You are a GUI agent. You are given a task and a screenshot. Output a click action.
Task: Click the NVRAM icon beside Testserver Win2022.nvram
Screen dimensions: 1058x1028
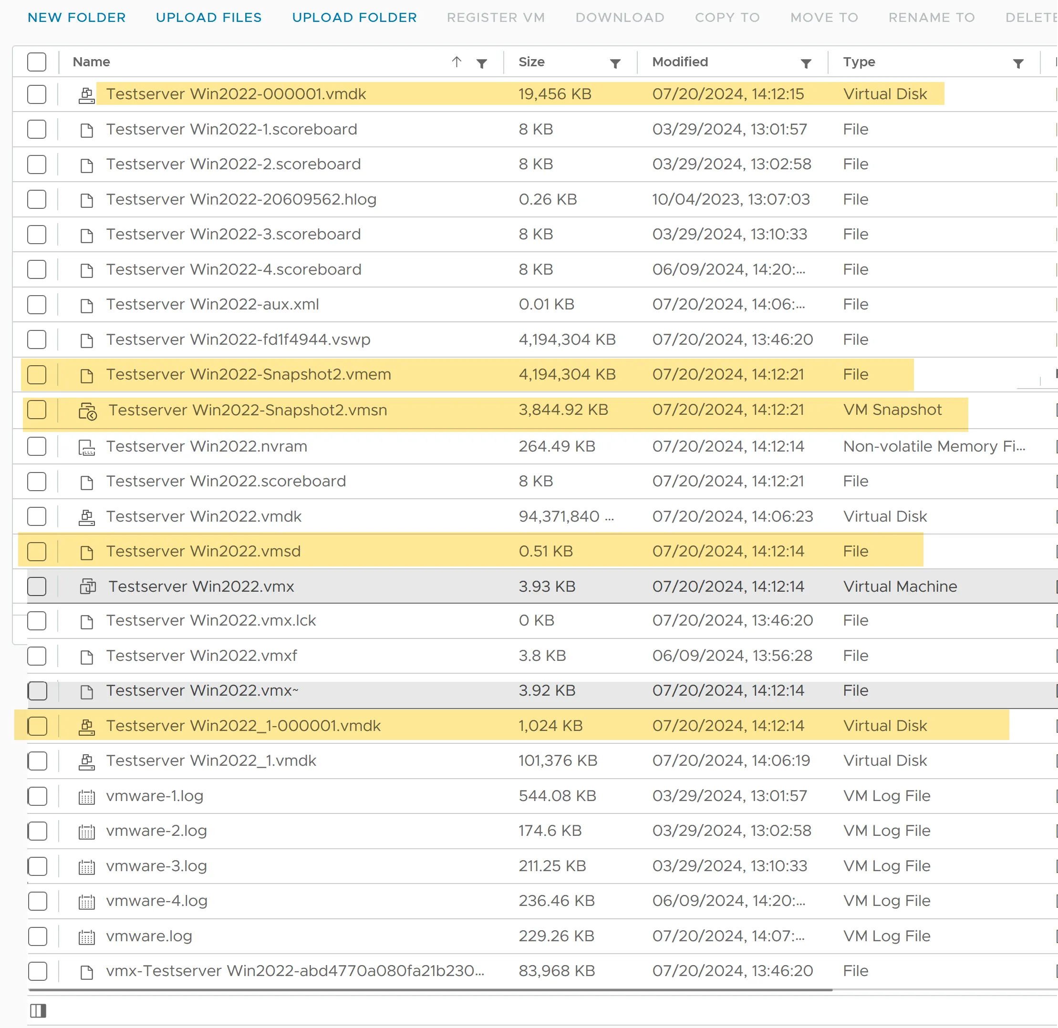[x=86, y=446]
